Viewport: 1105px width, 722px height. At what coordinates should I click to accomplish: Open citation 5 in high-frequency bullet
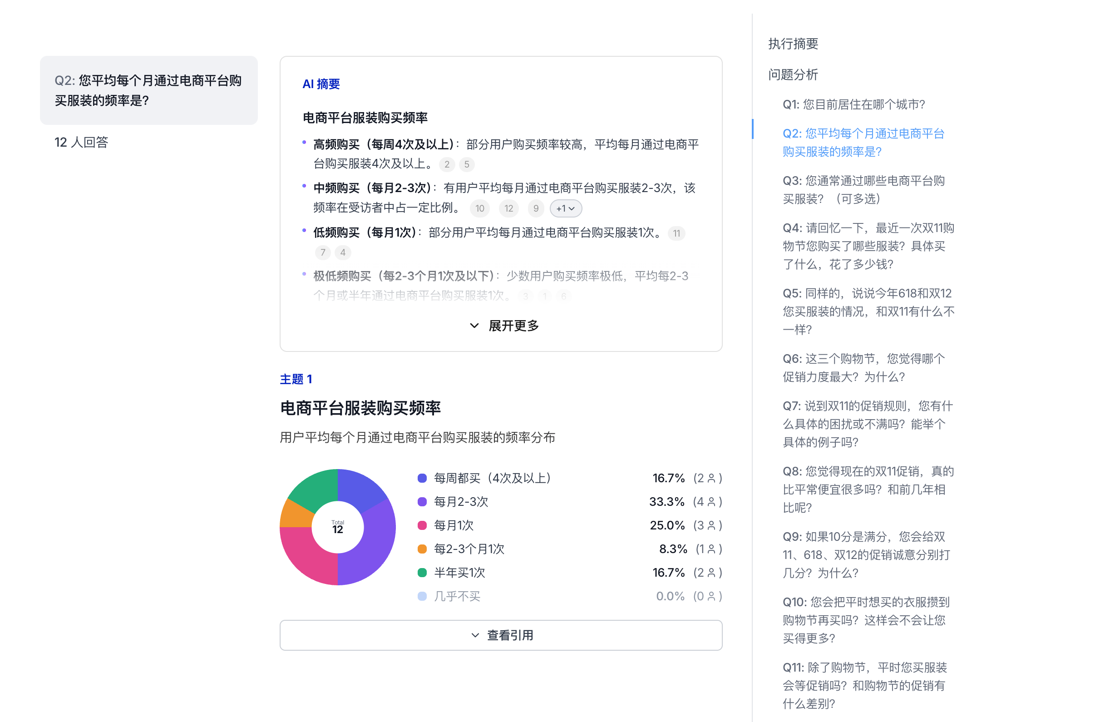(x=467, y=164)
